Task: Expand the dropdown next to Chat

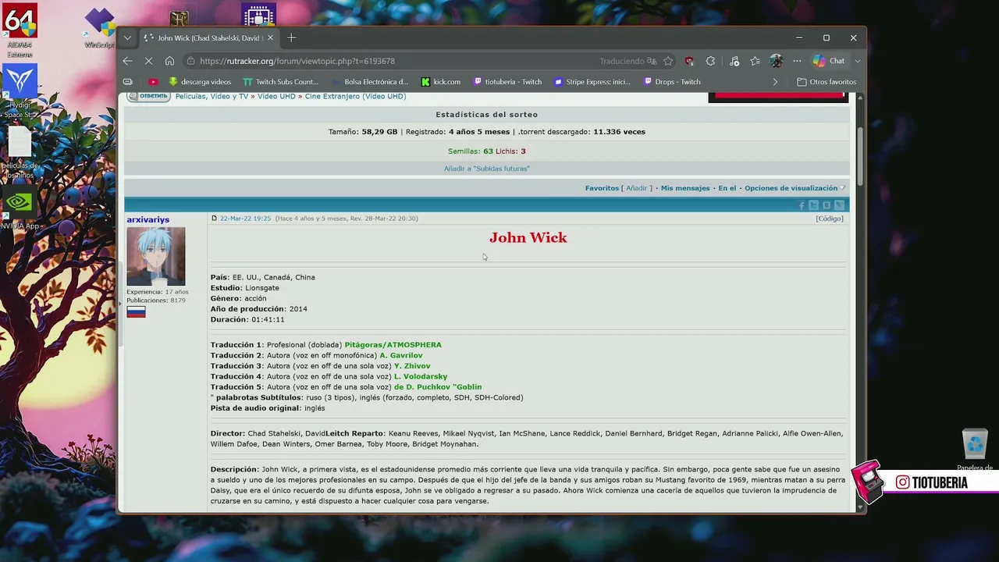Action: 858,61
